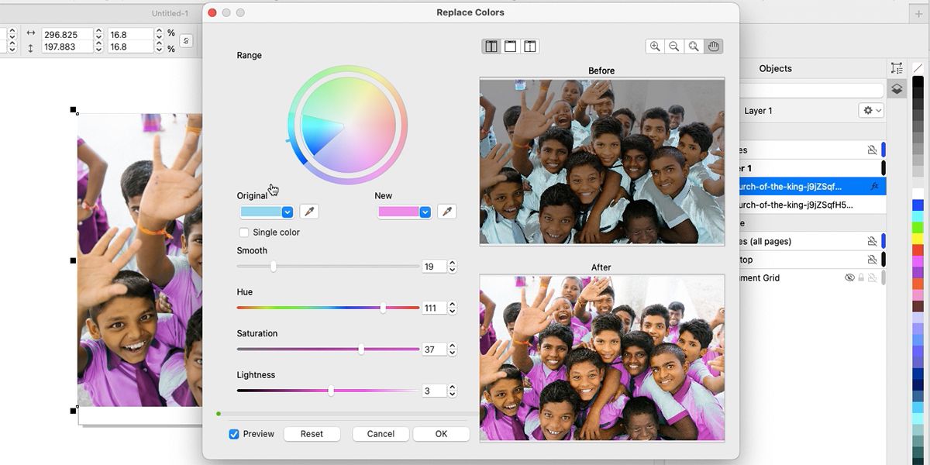The width and height of the screenshot is (930, 465).
Task: Open the New color dropdown
Action: point(425,212)
